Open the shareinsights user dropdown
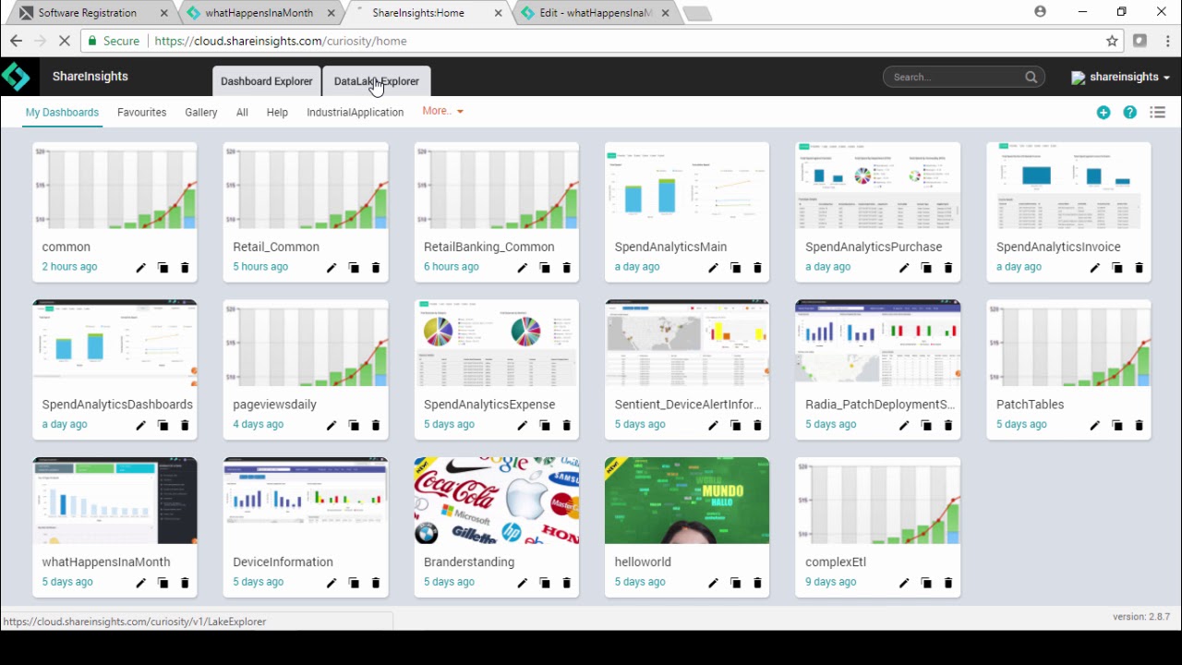The width and height of the screenshot is (1182, 665). [x=1121, y=78]
